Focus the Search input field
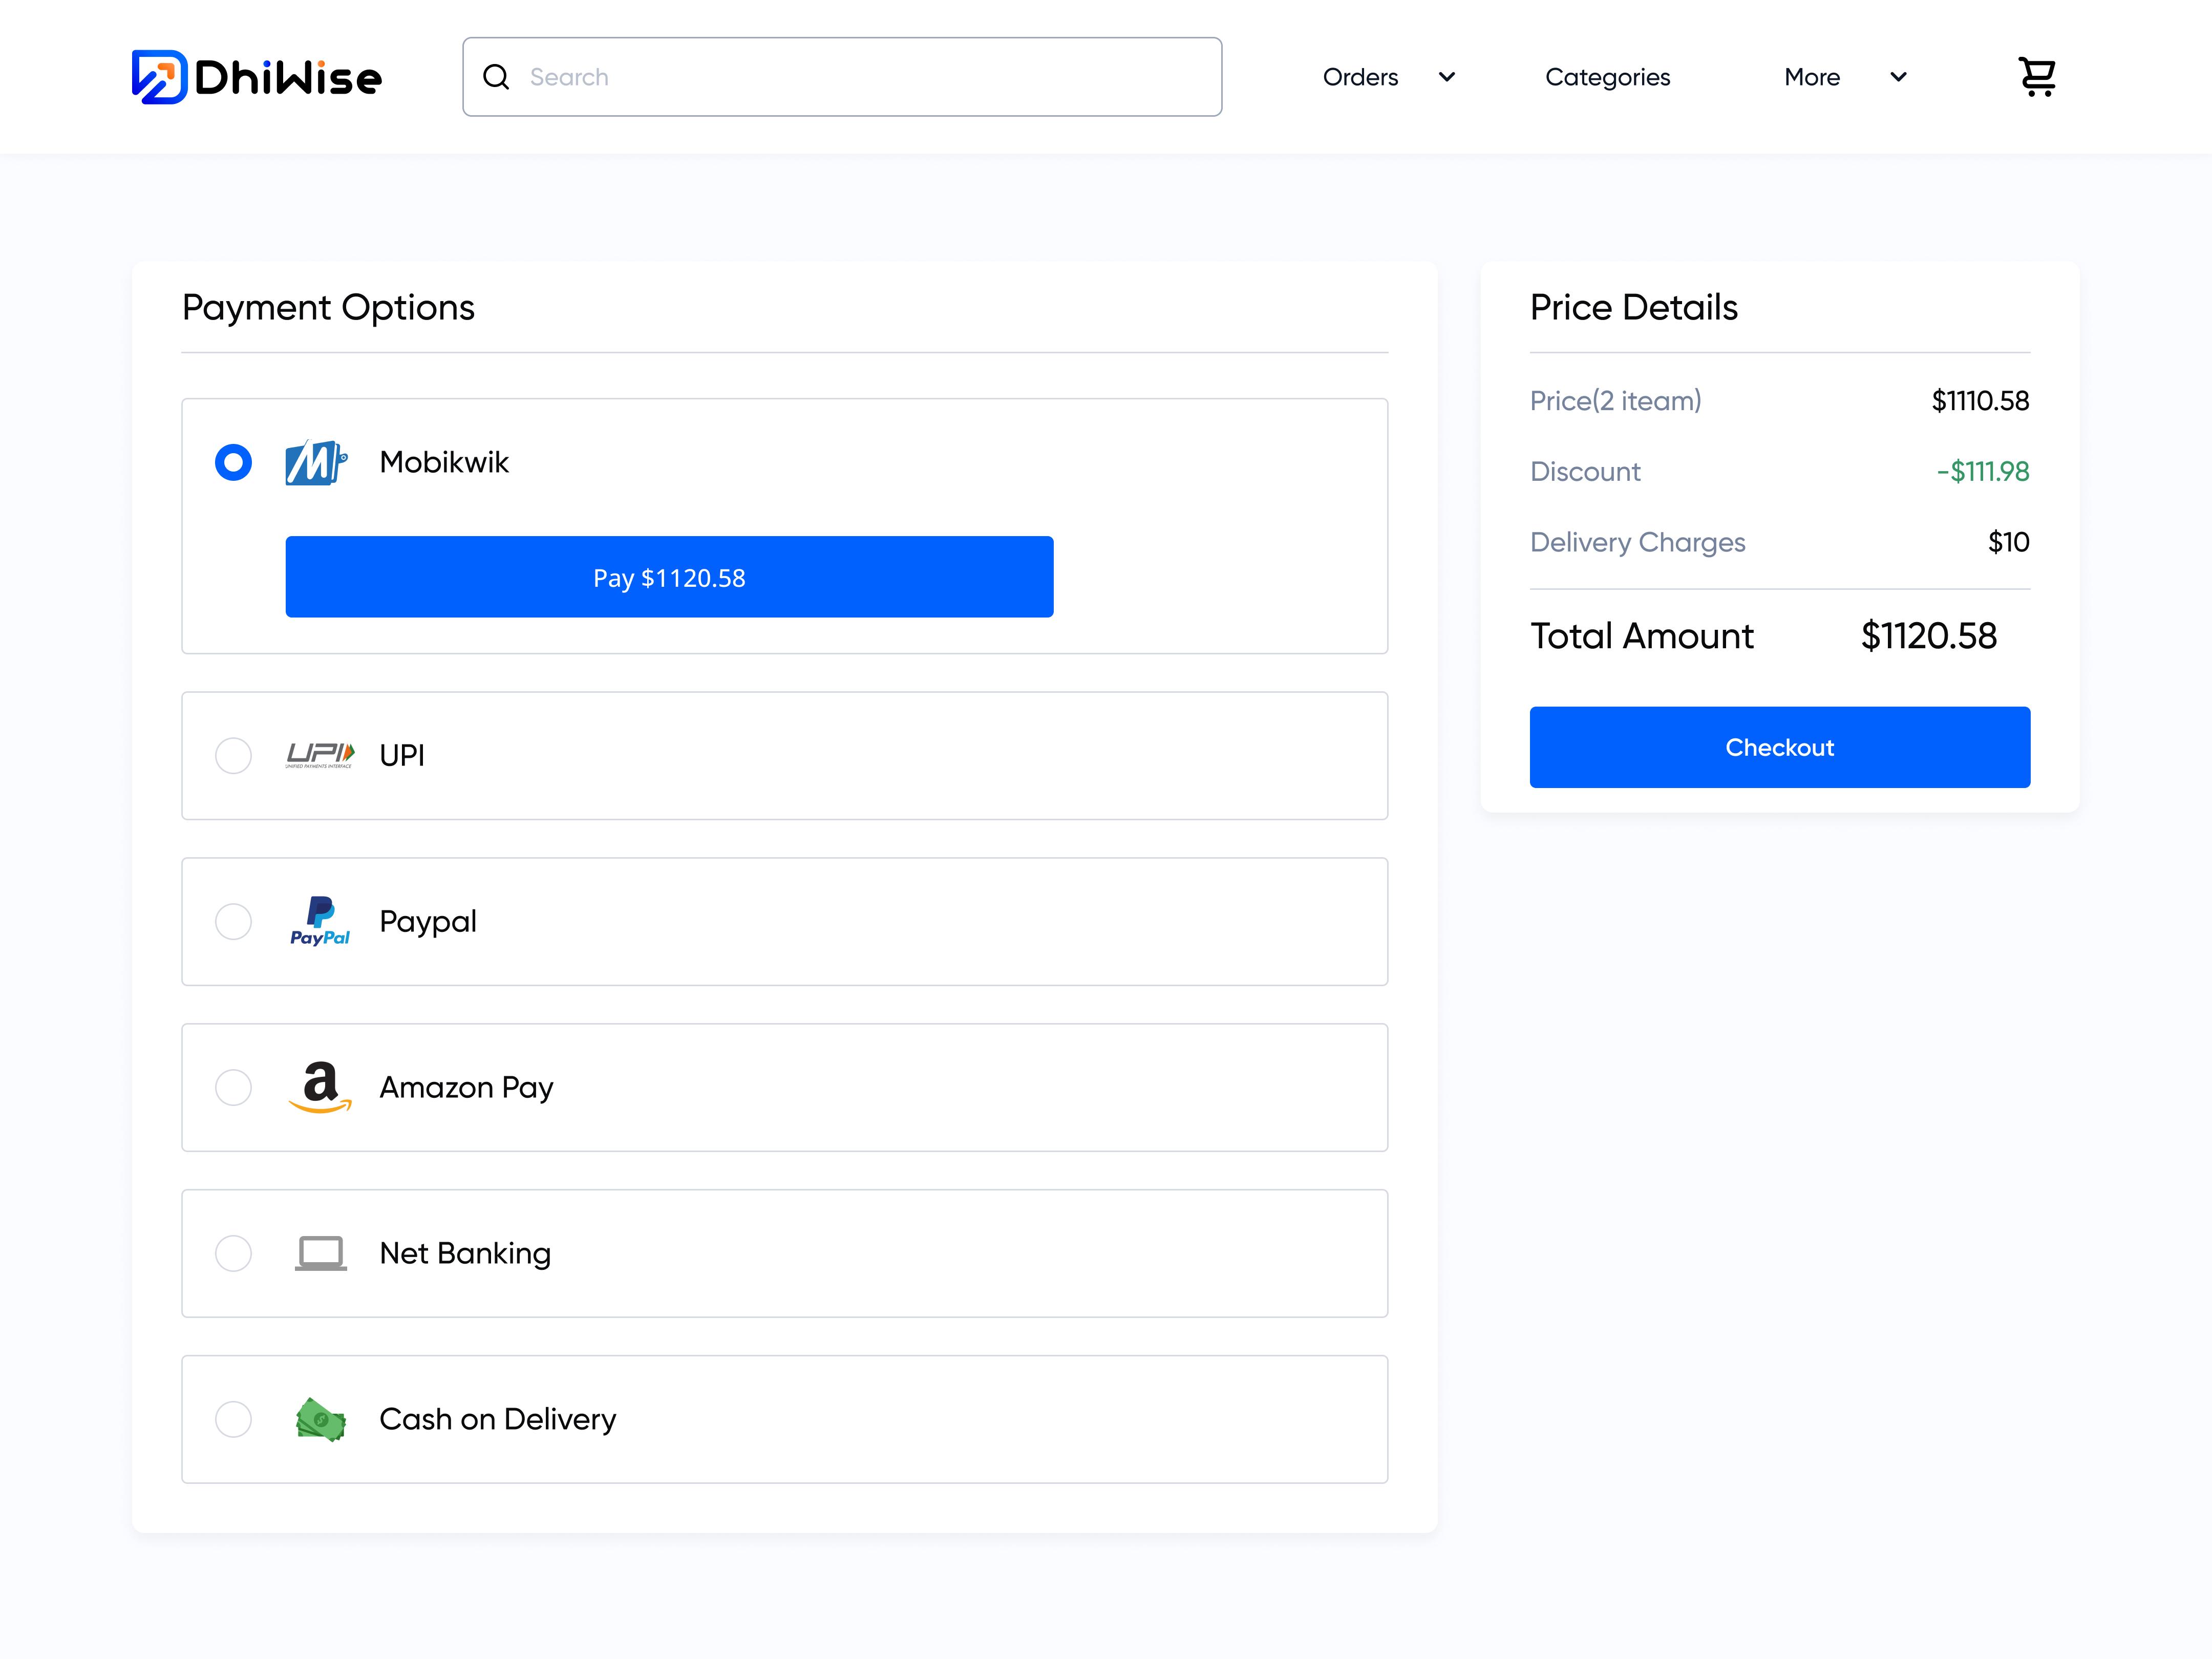The image size is (2212, 1659). tap(860, 77)
